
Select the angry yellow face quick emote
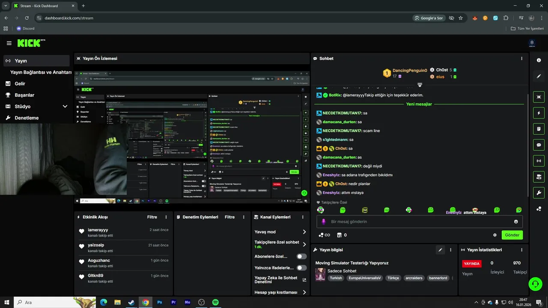coord(365,210)
